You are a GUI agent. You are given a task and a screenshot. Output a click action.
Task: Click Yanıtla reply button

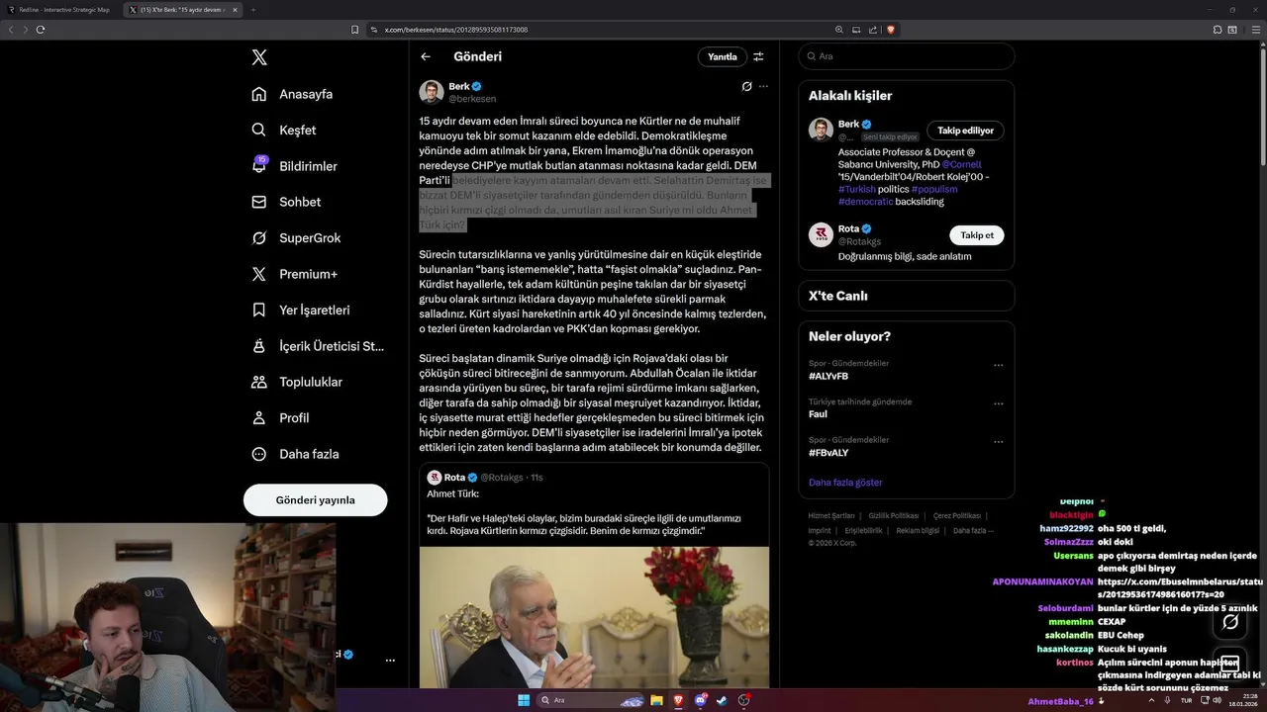click(722, 56)
